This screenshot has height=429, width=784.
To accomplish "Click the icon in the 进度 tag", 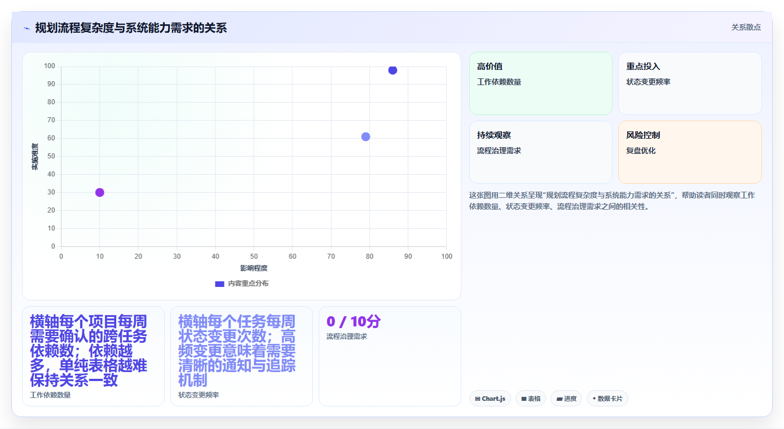I will click(559, 399).
